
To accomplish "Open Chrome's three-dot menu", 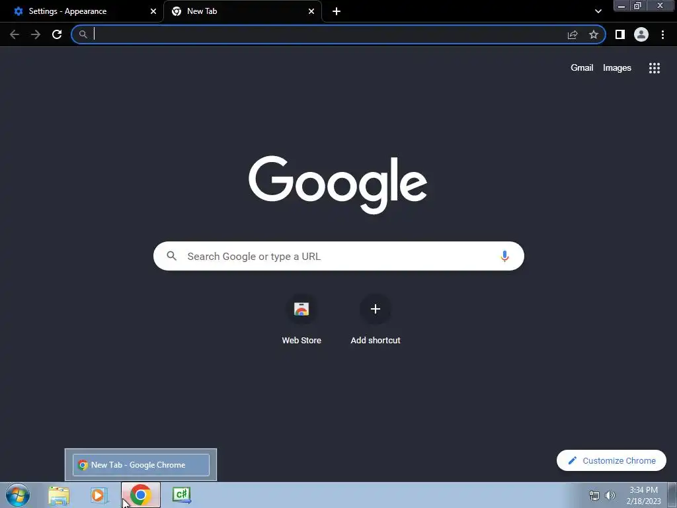I will tap(662, 34).
